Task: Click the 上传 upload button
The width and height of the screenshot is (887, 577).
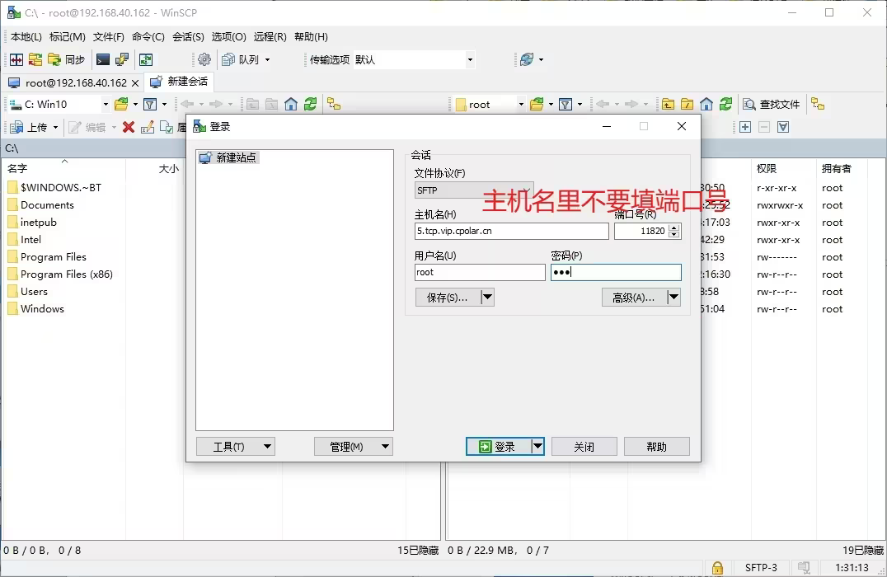Action: (x=31, y=127)
